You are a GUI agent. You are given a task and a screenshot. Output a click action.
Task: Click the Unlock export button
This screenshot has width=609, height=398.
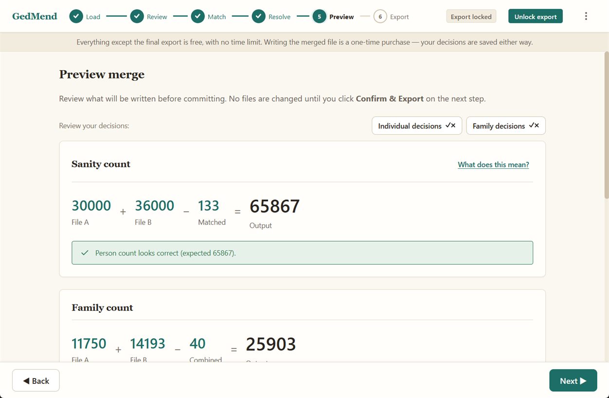coord(536,17)
